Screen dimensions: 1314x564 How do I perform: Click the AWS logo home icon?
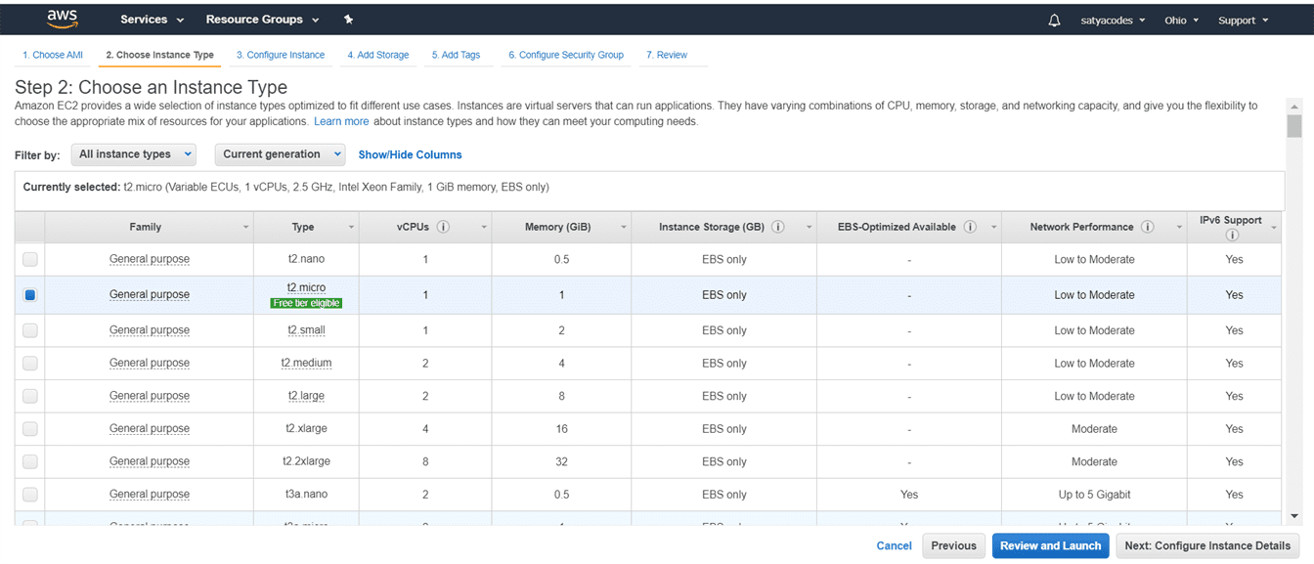point(62,20)
